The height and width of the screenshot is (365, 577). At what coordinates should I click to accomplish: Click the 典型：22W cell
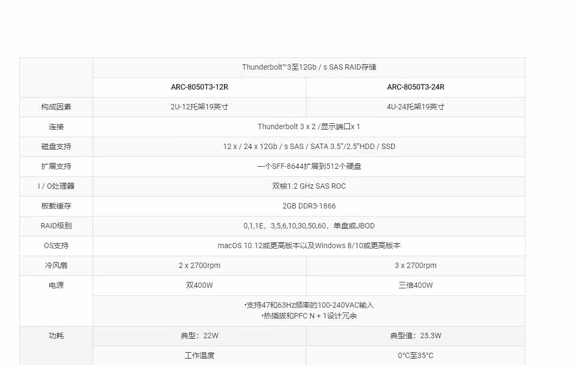coord(199,336)
